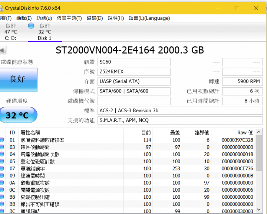Click status circle for attribute 04

point(2,154)
